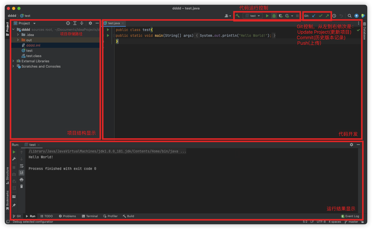
Task: Click '4 spaces' indent setting
Action: pyautogui.click(x=335, y=222)
